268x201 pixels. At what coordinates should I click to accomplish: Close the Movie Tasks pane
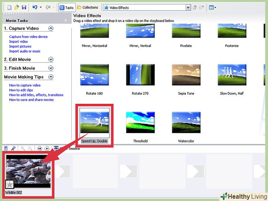click(66, 21)
